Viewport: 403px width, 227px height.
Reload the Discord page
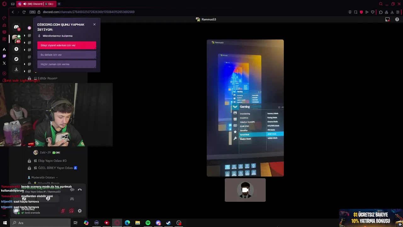pyautogui.click(x=24, y=12)
